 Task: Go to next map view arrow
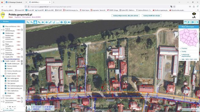pos(46,22)
